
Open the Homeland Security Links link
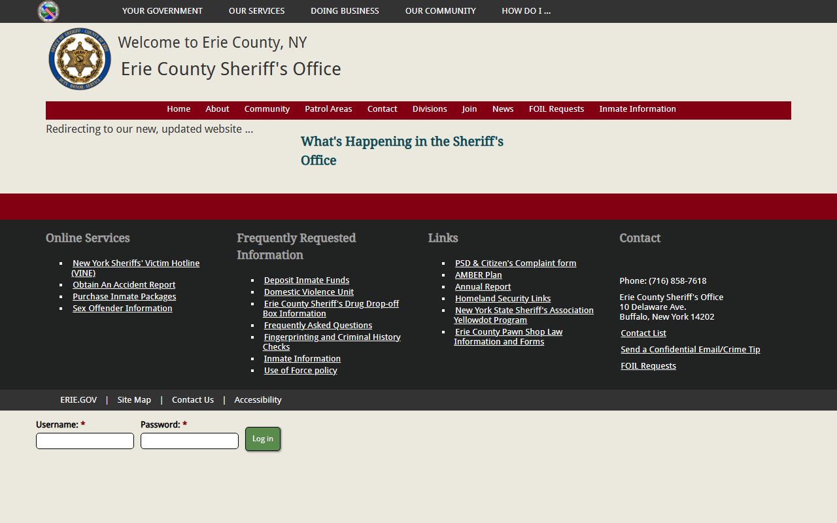503,299
